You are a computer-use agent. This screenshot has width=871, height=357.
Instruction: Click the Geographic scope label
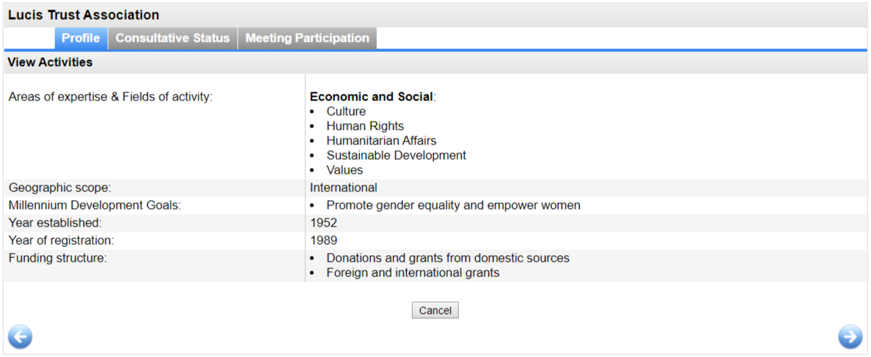(x=59, y=188)
